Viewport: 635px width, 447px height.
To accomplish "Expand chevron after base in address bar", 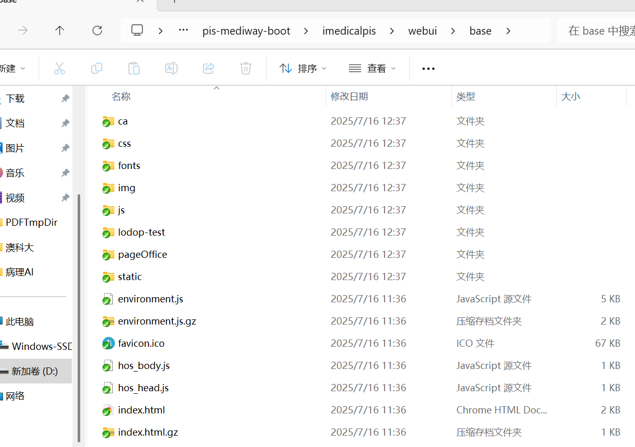I will tap(508, 31).
